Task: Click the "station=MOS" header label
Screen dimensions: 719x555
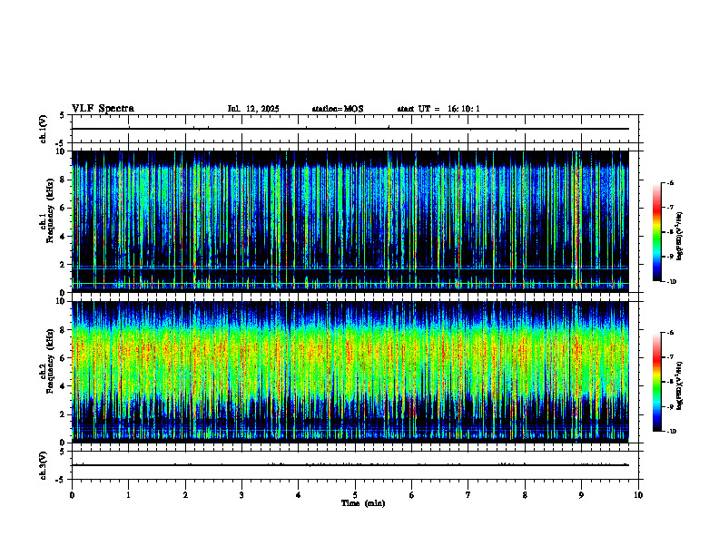Action: pyautogui.click(x=338, y=109)
